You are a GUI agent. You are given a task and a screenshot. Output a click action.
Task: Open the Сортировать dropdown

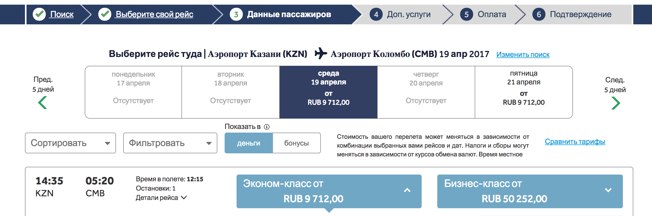pyautogui.click(x=70, y=143)
